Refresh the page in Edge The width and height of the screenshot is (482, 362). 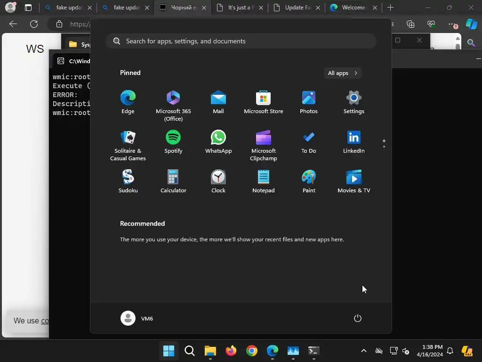[34, 24]
